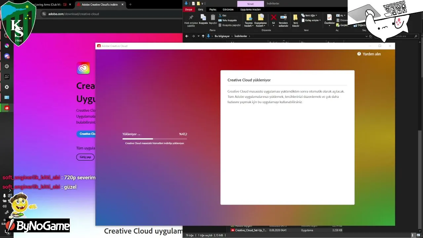The image size is (423, 238).
Task: Click the 3.236 KB file size cell
Action: tap(337, 230)
